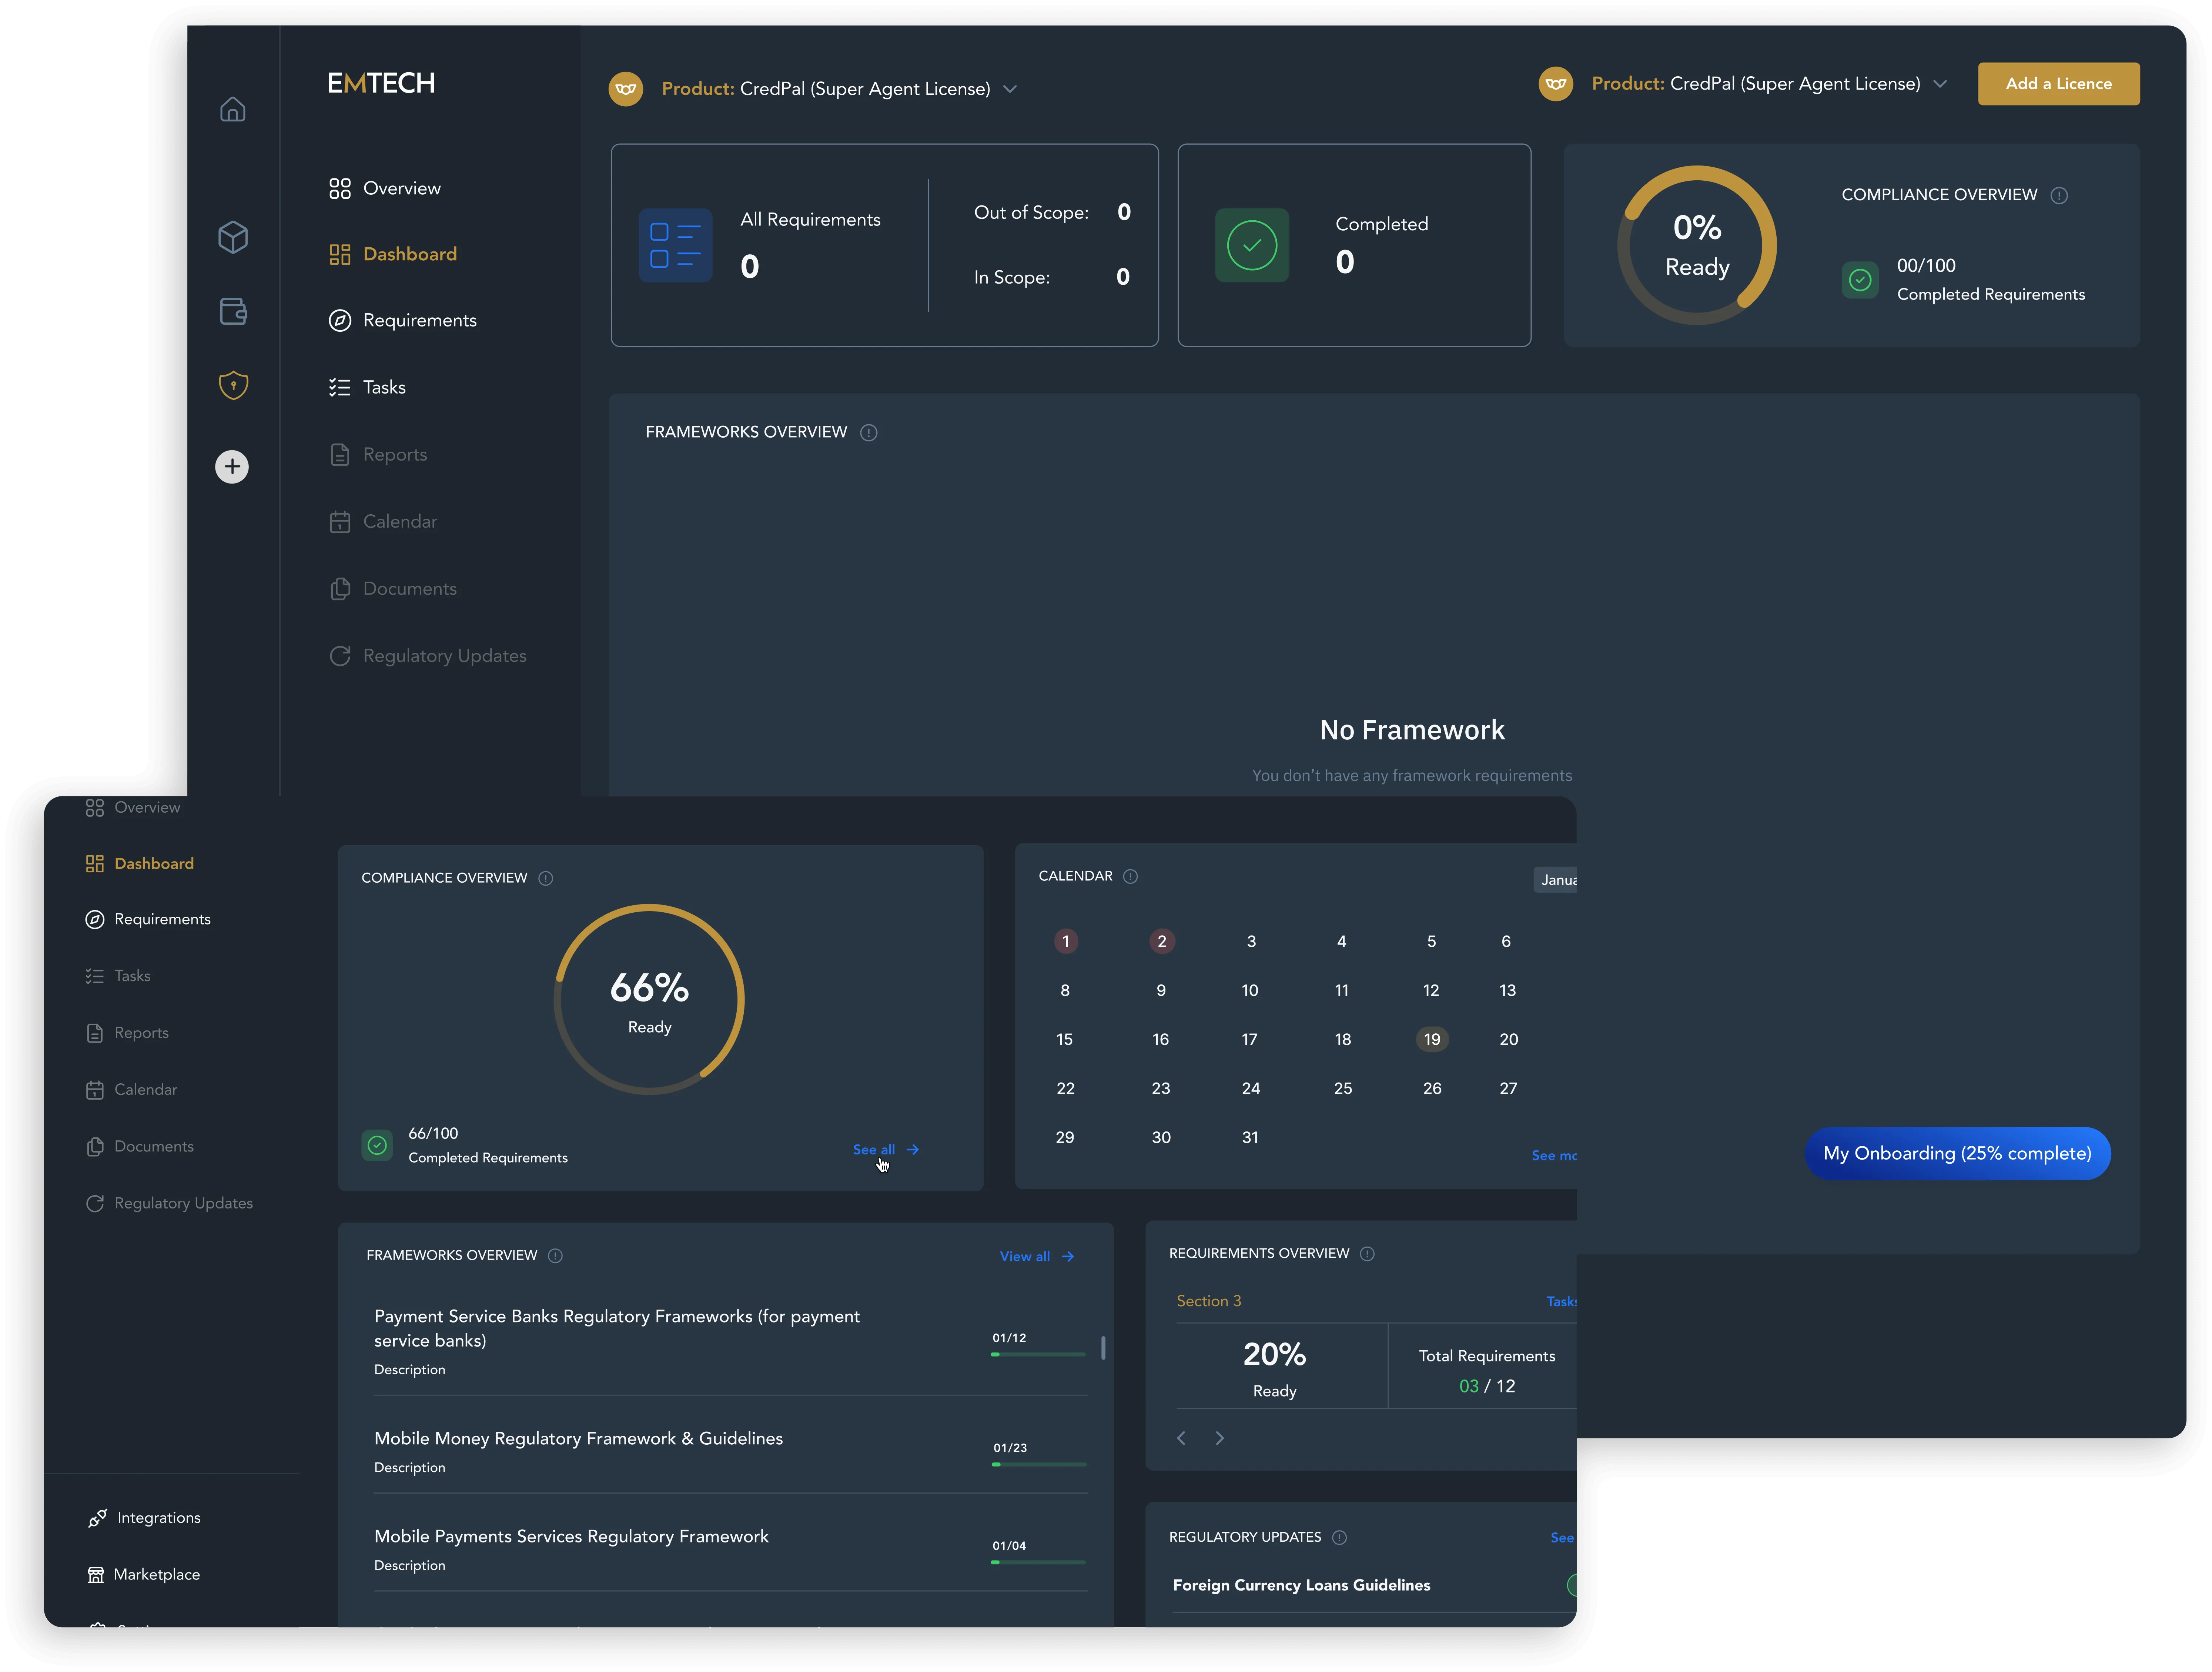Click info icon beside front Frameworks Overview
Screen dimensions: 2212x1672
click(555, 1256)
